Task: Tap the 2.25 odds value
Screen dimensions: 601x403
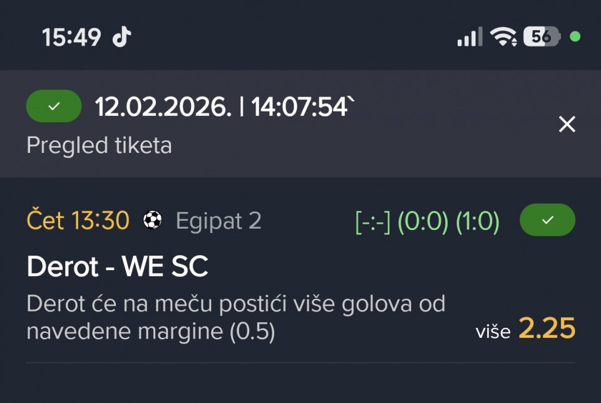Action: (547, 328)
